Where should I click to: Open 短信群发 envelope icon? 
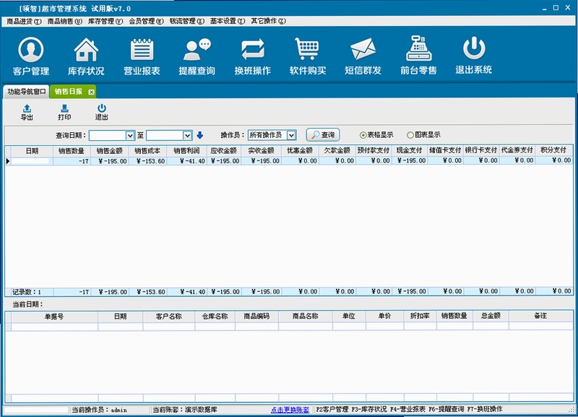point(363,56)
